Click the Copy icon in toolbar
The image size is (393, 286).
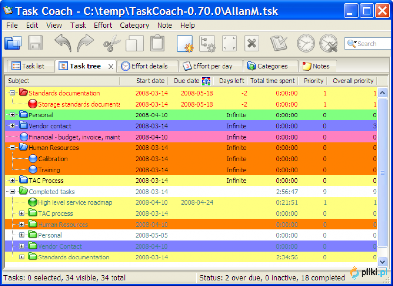(135, 43)
